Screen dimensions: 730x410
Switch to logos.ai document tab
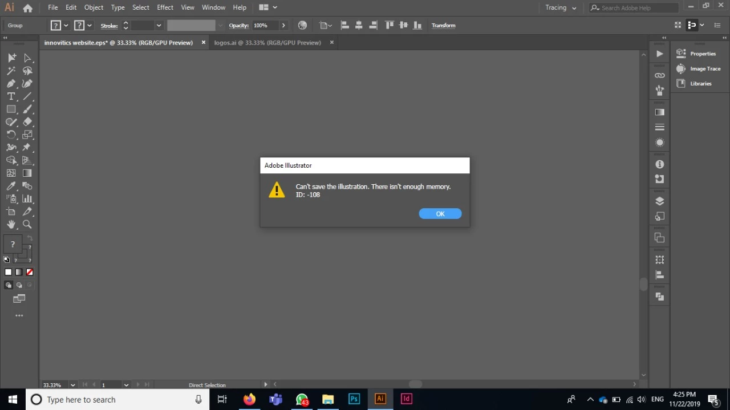267,43
